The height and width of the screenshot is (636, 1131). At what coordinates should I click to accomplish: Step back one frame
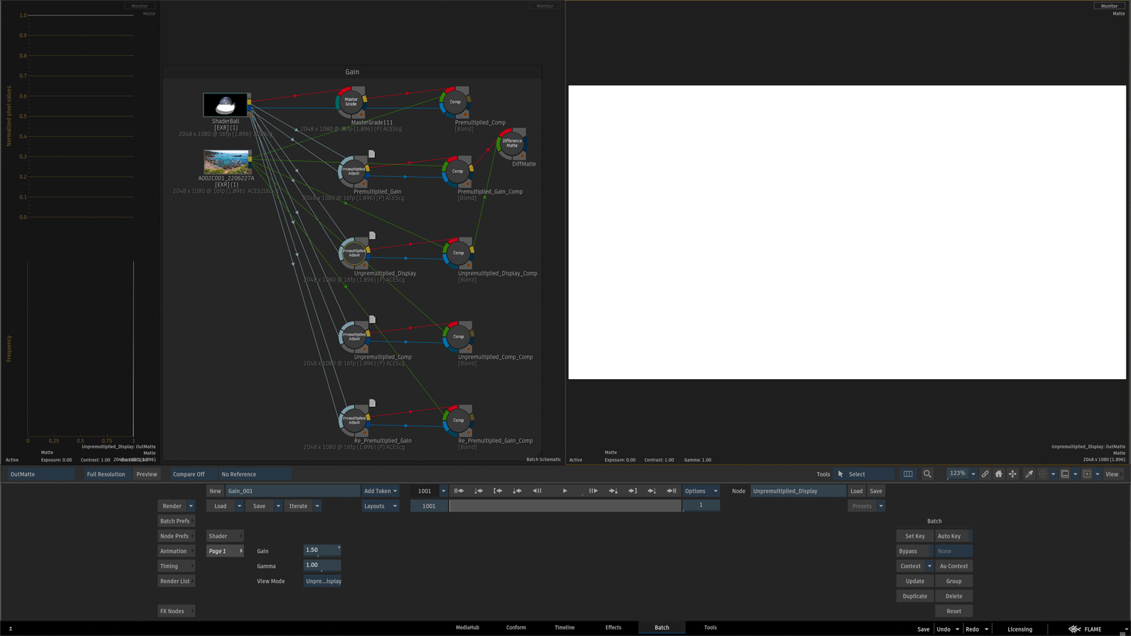[x=537, y=491]
